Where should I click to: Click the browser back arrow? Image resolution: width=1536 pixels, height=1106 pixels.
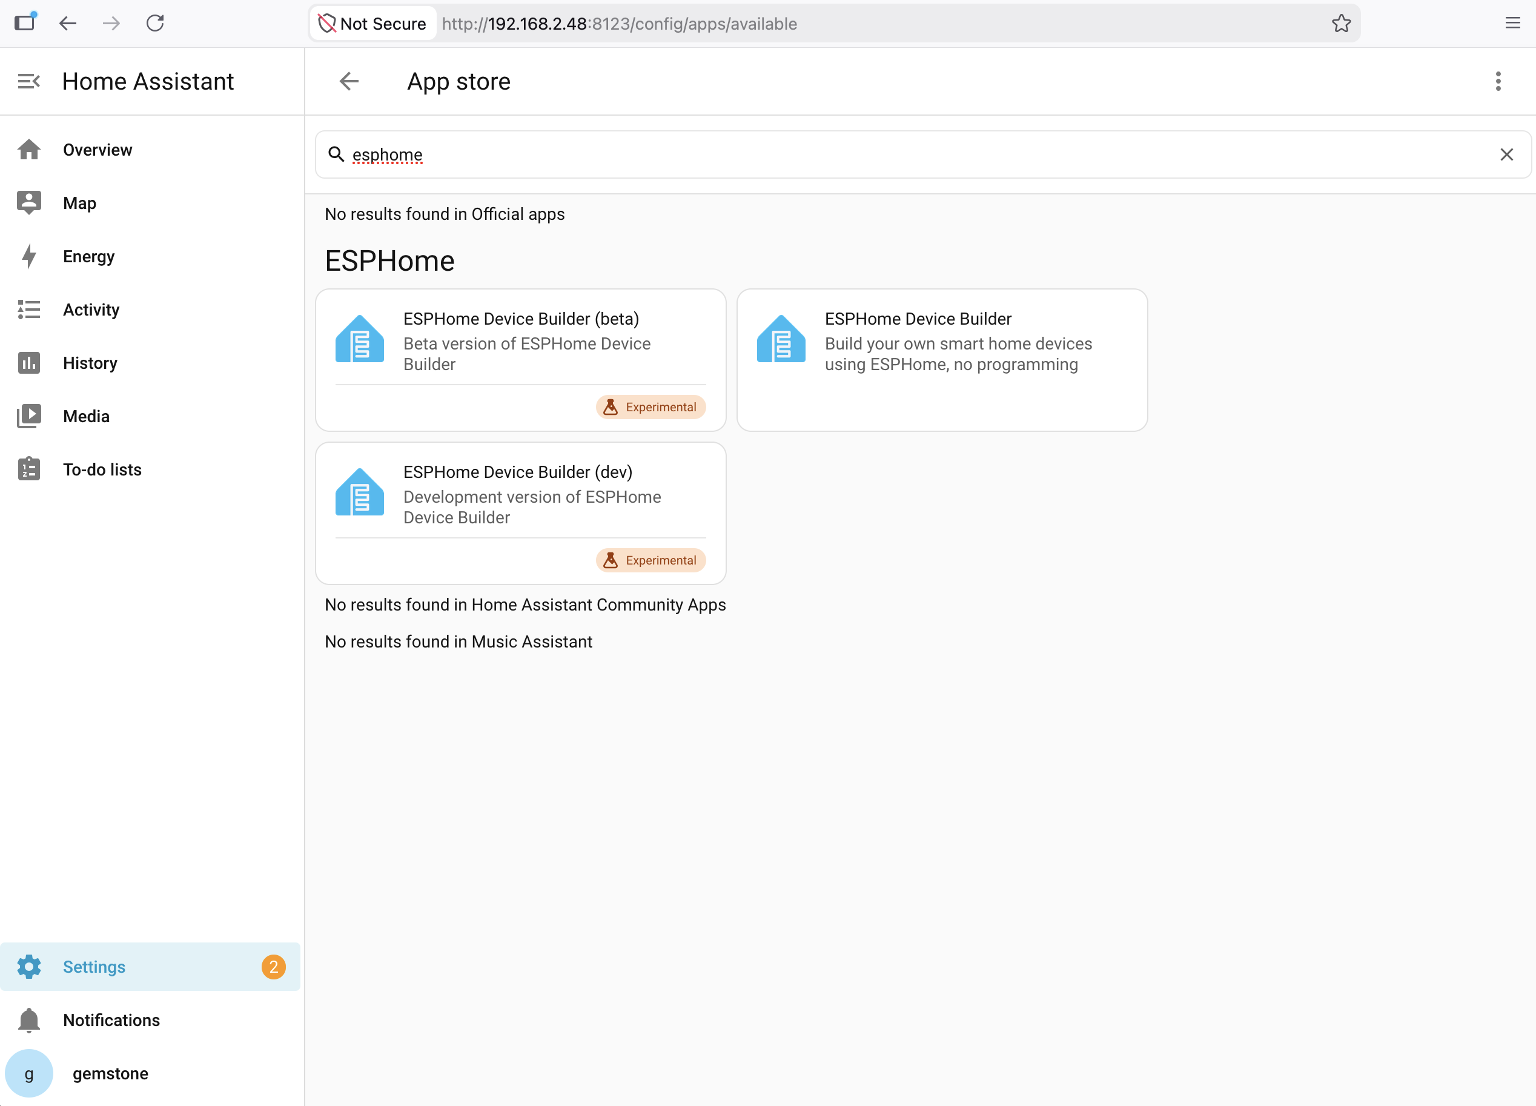[68, 24]
